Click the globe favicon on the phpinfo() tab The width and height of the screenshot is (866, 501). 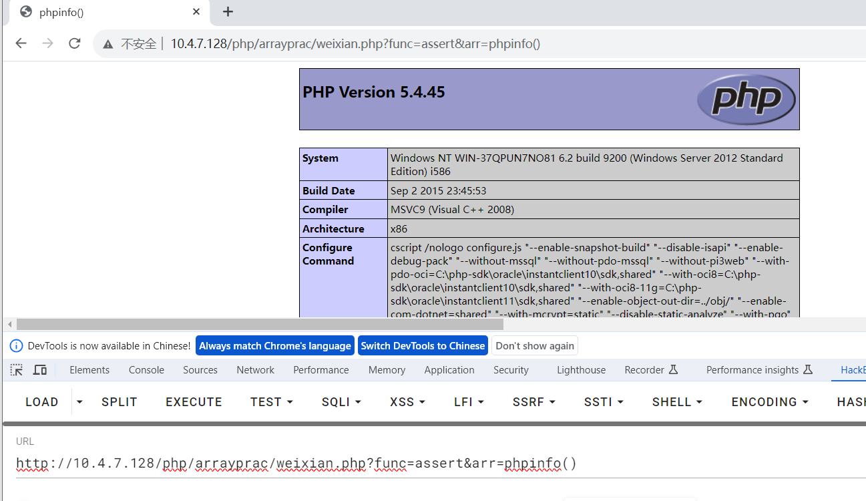tap(26, 11)
